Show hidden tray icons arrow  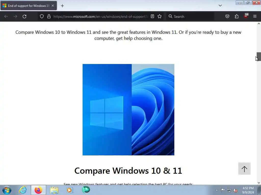(217, 190)
